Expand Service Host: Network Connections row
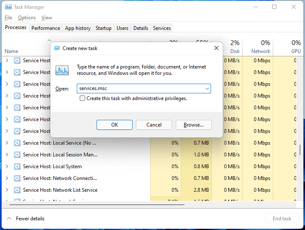This screenshot has width=305, height=230. [x=7, y=178]
